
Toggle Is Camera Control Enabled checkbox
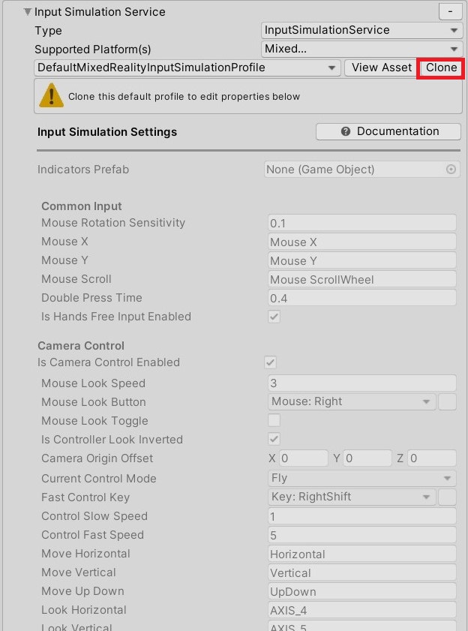click(271, 362)
